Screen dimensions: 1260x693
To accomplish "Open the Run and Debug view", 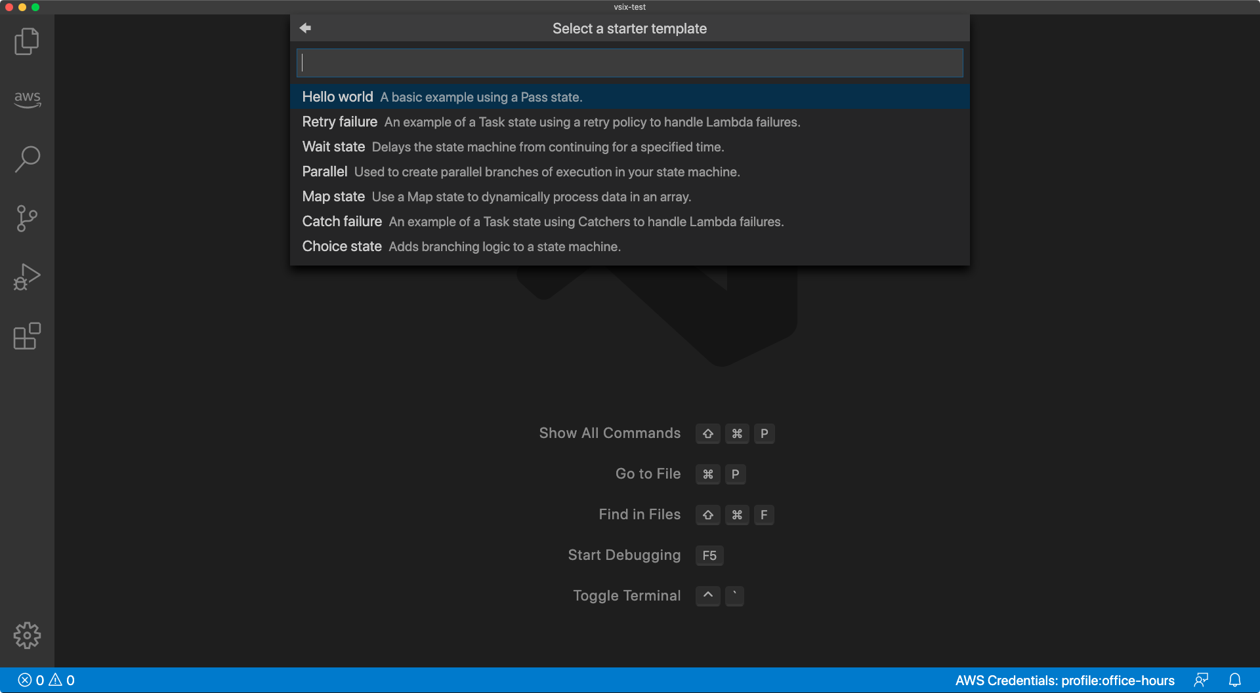I will coord(27,277).
